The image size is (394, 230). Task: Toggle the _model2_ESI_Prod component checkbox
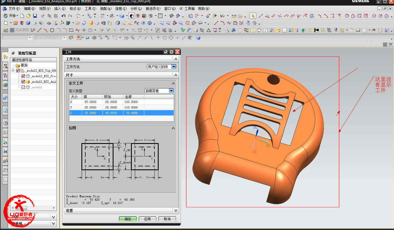pos(23,76)
